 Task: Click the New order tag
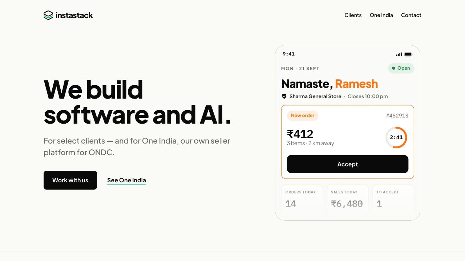coord(303,116)
